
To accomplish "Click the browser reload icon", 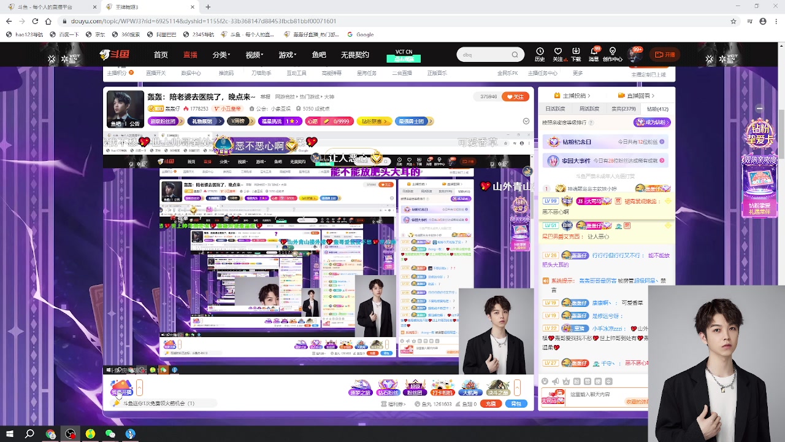I will 35,21.
